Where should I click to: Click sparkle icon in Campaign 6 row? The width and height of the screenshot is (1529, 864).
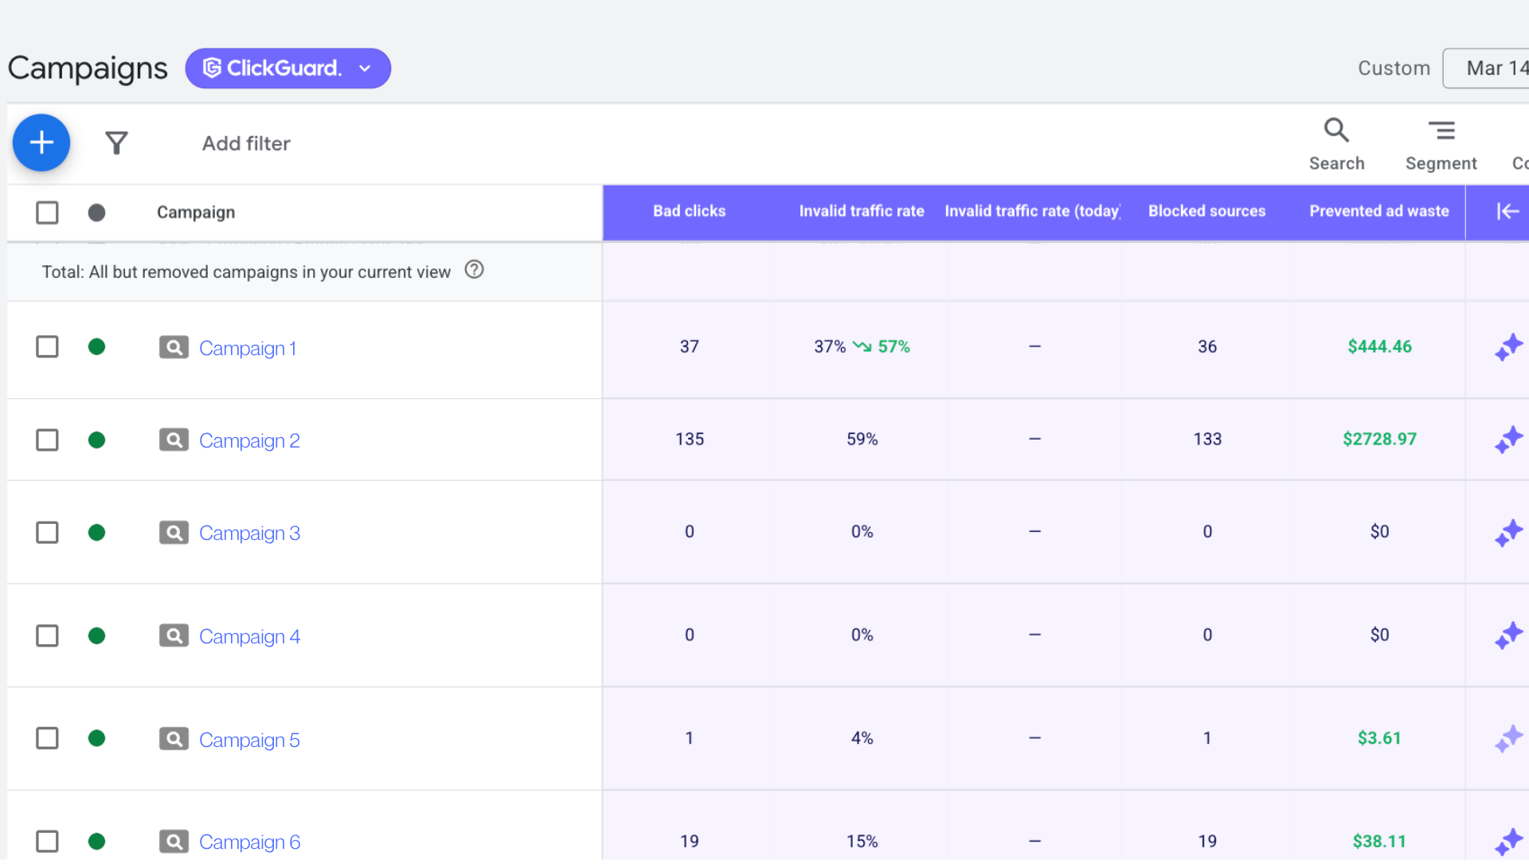(x=1508, y=842)
